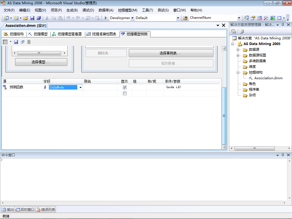The height and width of the screenshot is (219, 292).
Task: Click the <node id> condition/parameter cell
Action: coord(191,87)
